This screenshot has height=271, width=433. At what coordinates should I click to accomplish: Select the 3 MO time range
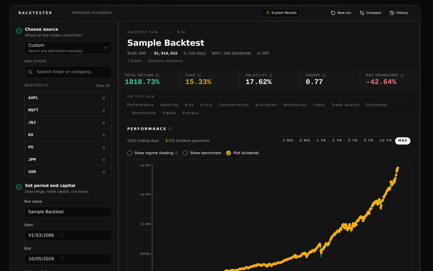tap(288, 141)
